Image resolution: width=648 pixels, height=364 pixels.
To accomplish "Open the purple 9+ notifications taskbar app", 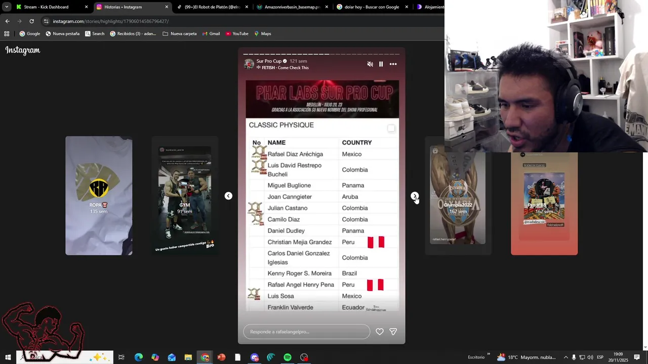I will 254,357.
